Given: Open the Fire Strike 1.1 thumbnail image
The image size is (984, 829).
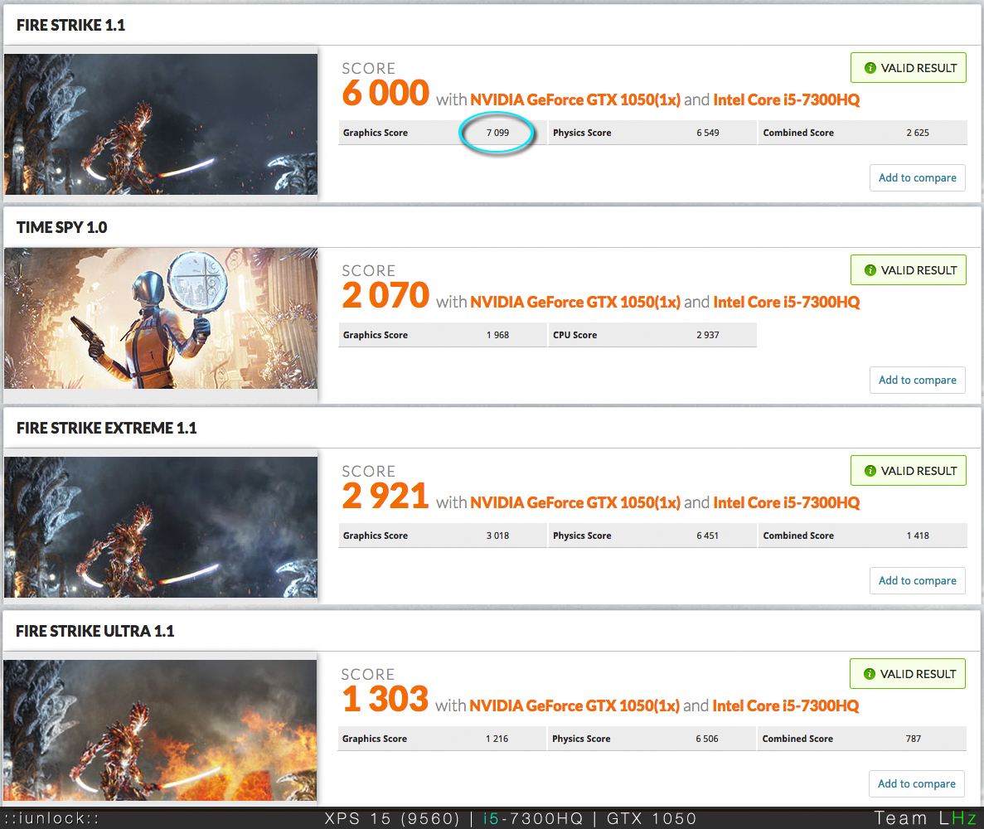Looking at the screenshot, I should pos(161,124).
